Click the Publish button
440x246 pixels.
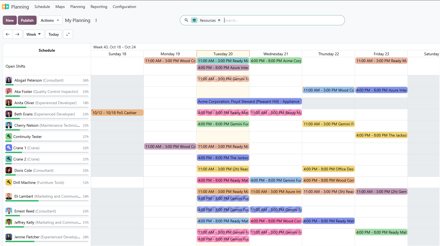click(x=27, y=20)
